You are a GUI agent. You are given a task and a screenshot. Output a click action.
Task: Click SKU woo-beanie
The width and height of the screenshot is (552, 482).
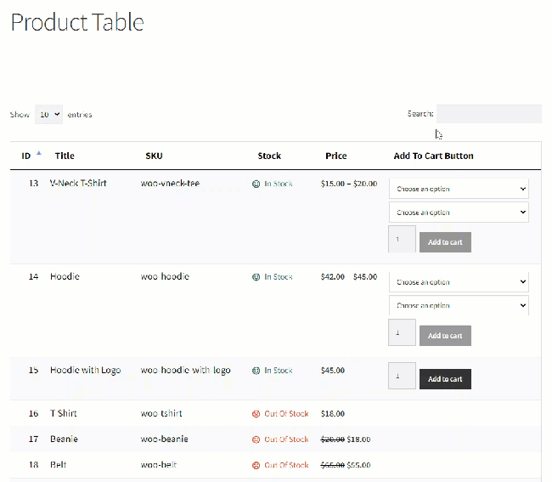[x=165, y=439]
